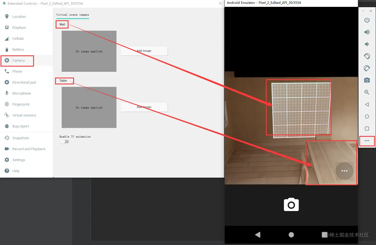Image resolution: width=376 pixels, height=245 pixels.
Task: Click the emulator Power button
Action: click(x=367, y=20)
